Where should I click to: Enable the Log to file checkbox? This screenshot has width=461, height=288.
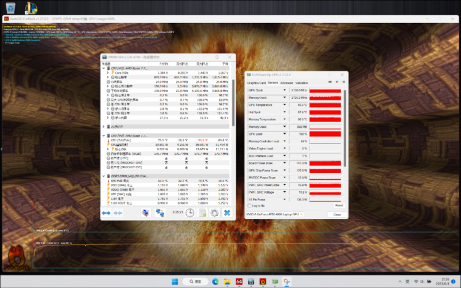click(250, 205)
